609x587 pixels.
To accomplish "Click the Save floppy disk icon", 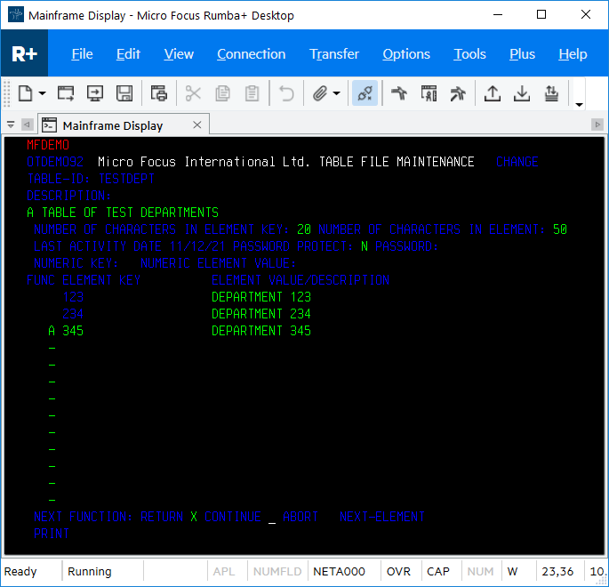I will pyautogui.click(x=124, y=93).
